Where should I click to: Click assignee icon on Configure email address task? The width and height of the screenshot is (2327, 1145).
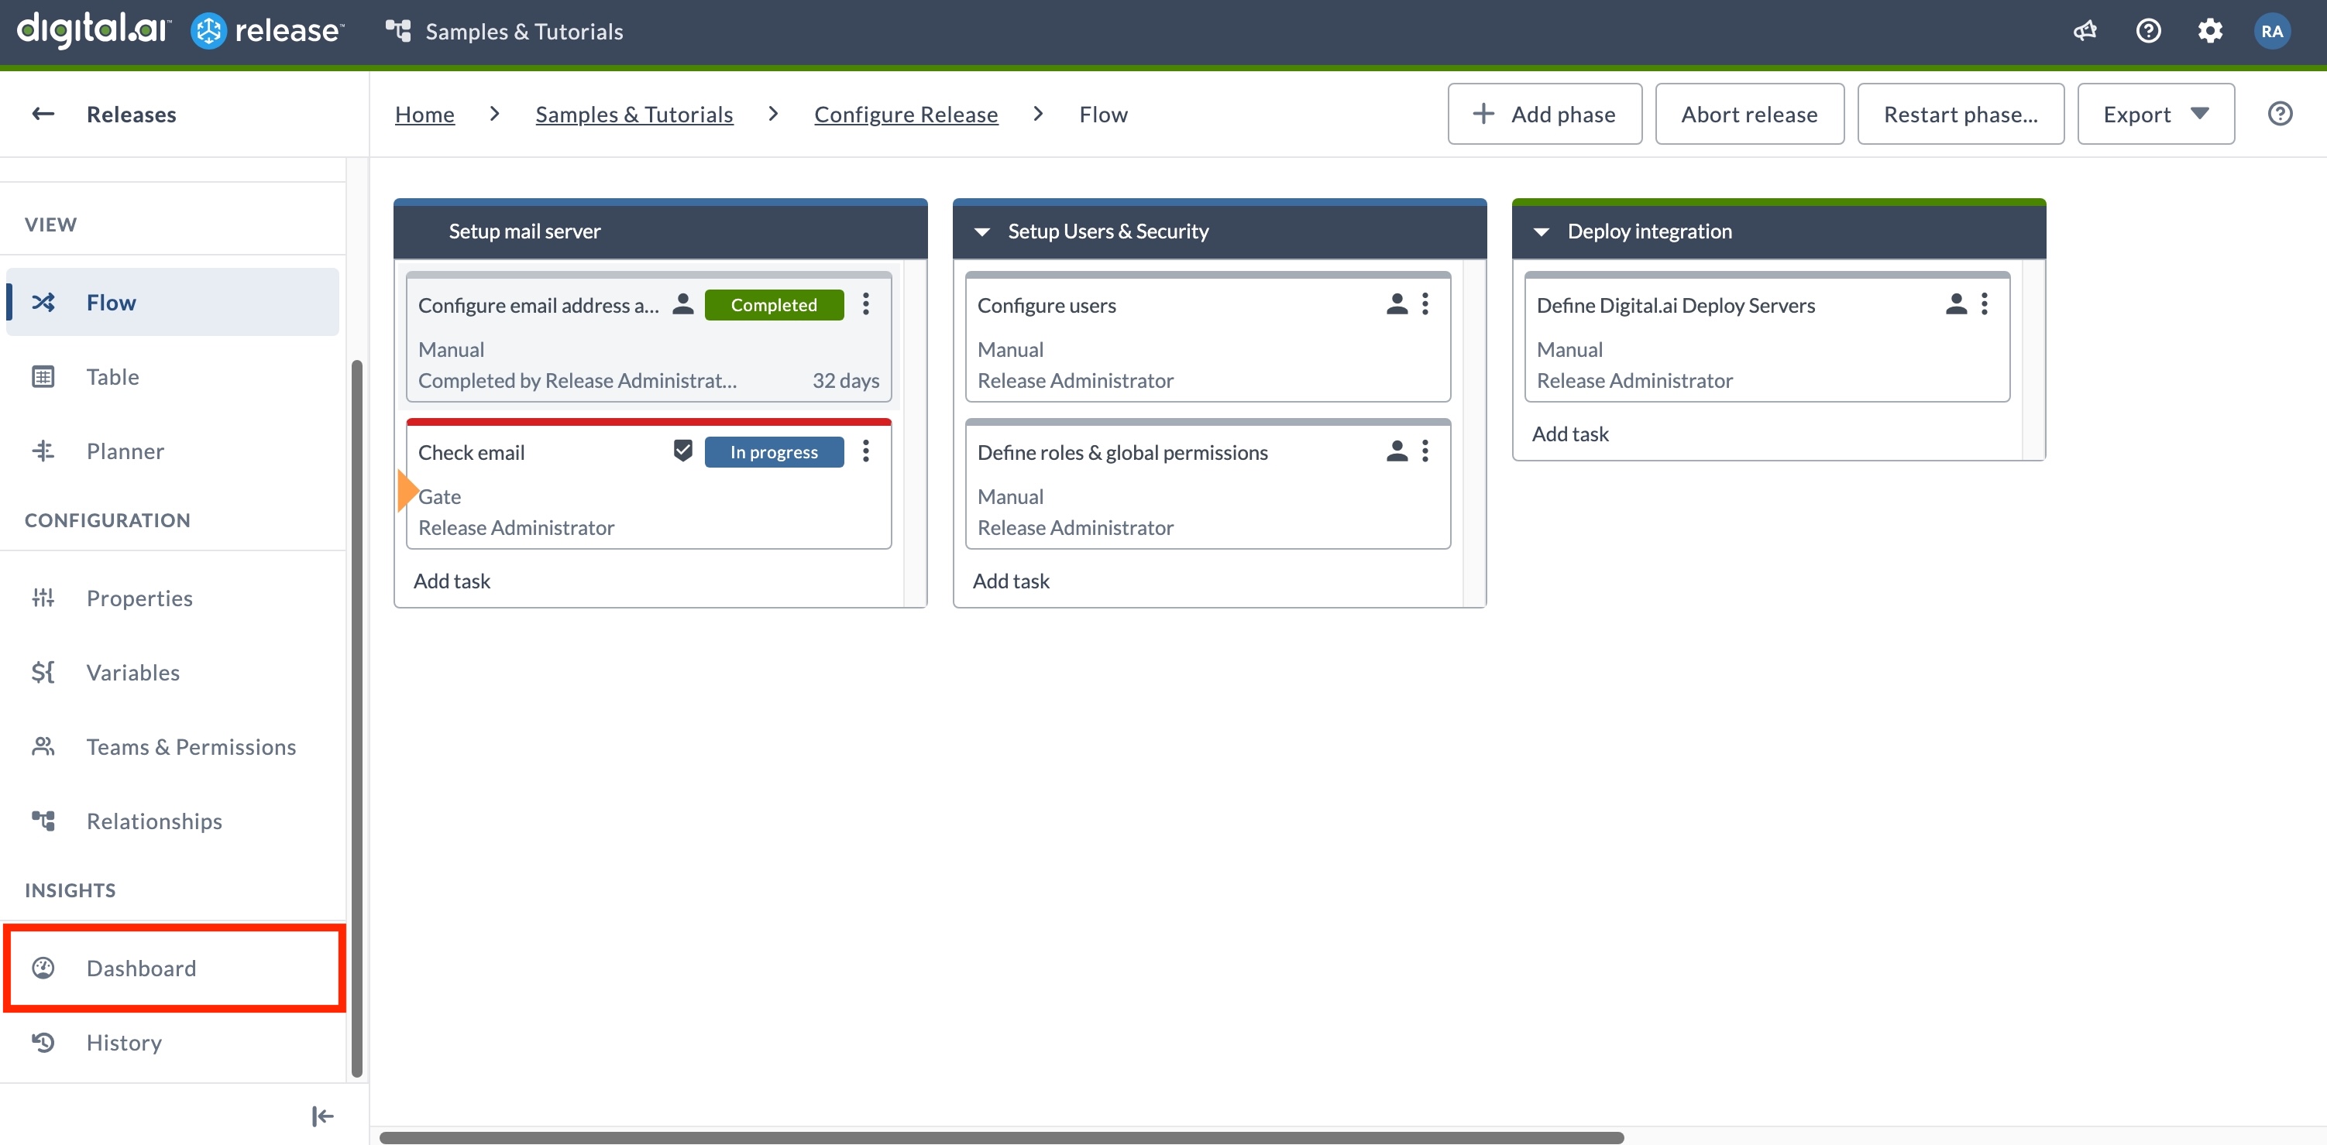pos(683,304)
